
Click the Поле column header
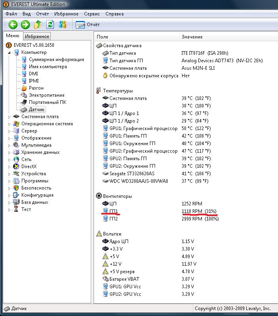pos(137,37)
